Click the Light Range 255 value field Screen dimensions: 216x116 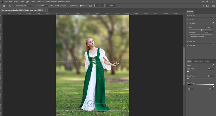(x=211, y=89)
